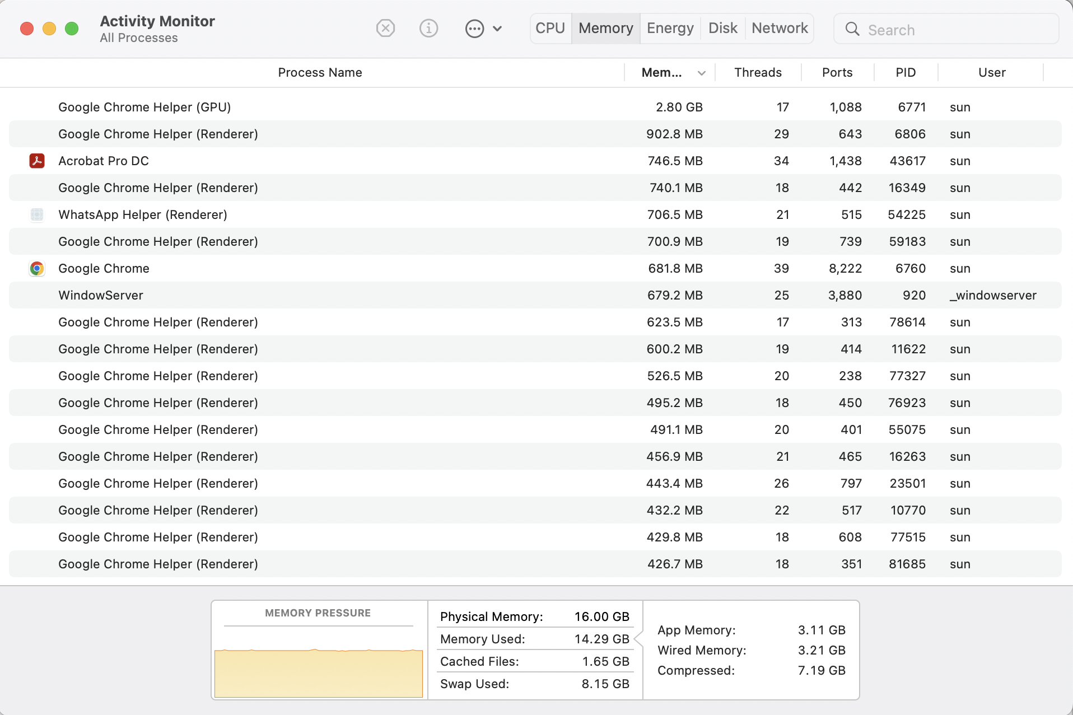Click the Google Chrome app icon
This screenshot has width=1073, height=715.
37,269
